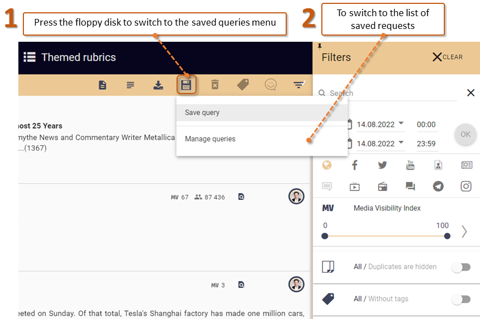Select the person document source icon
480x319 pixels.
tap(438, 165)
